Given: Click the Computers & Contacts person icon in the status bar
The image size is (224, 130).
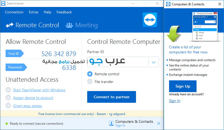Looking at the screenshot, I should click(x=111, y=123).
